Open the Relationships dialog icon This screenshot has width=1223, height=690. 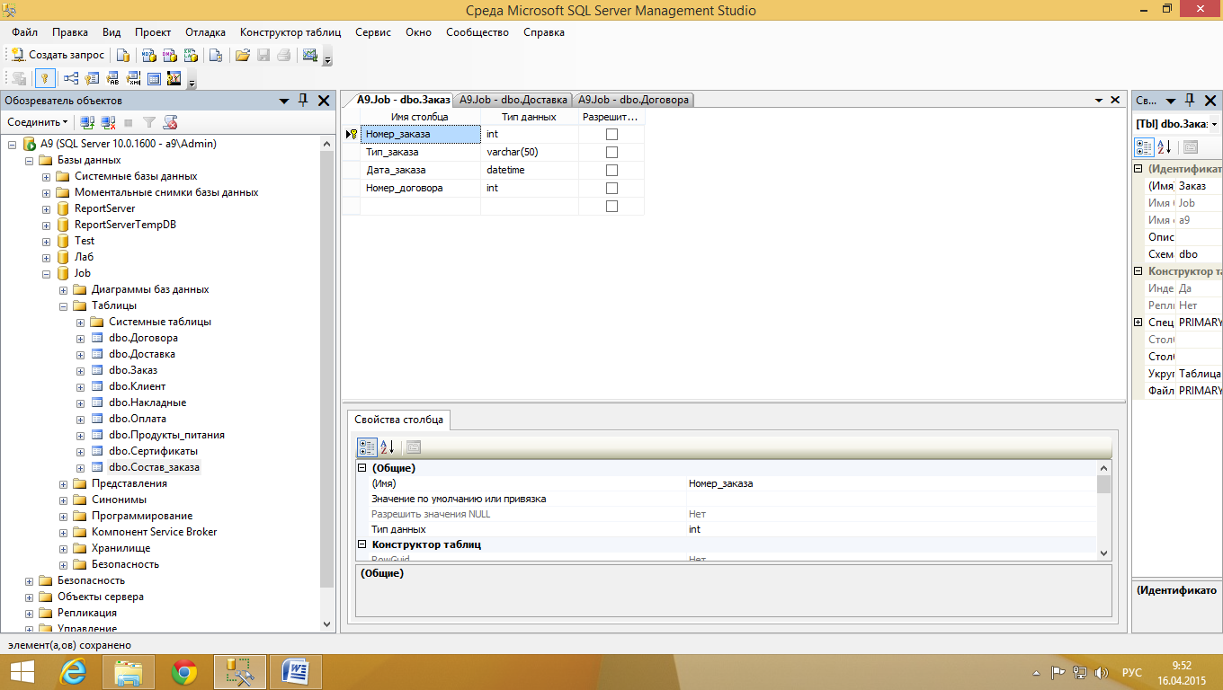[x=71, y=78]
